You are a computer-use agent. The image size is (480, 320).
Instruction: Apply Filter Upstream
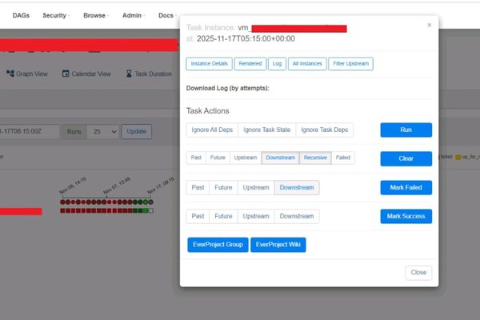(x=351, y=64)
